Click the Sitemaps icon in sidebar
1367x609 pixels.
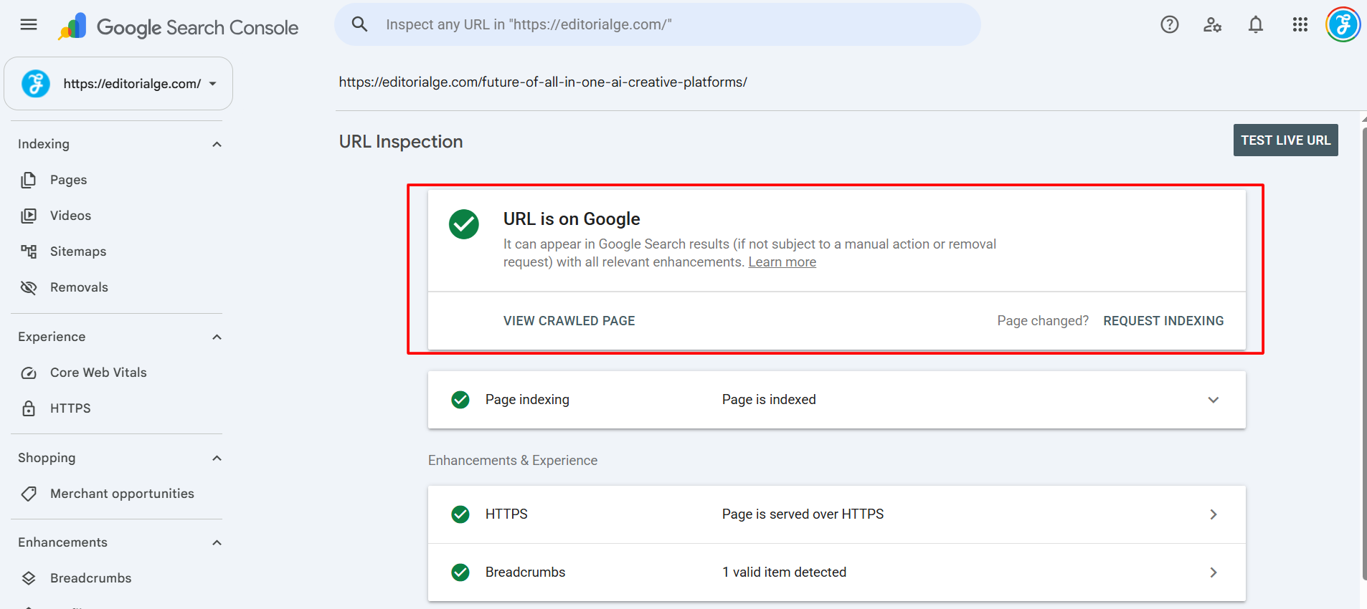pyautogui.click(x=29, y=251)
